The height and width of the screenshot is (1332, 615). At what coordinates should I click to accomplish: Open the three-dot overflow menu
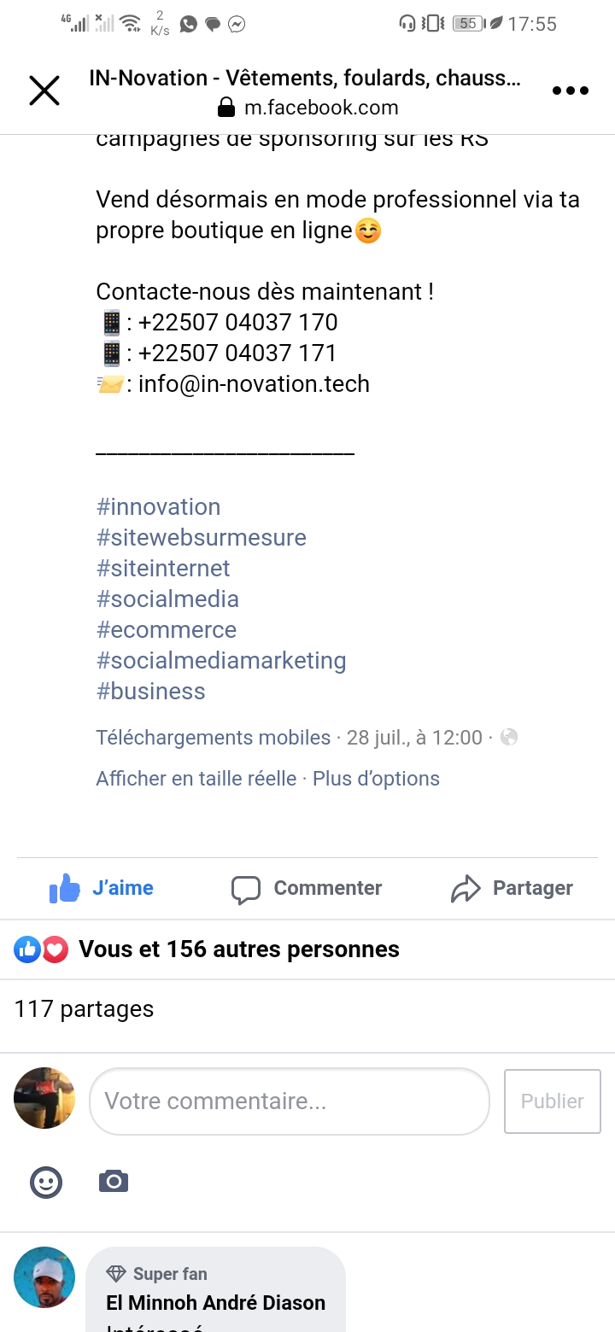(570, 91)
